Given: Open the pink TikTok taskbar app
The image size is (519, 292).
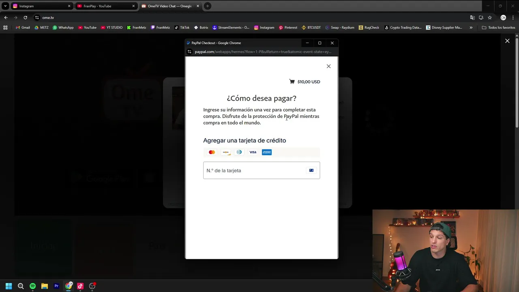Looking at the screenshot, I should (x=80, y=286).
